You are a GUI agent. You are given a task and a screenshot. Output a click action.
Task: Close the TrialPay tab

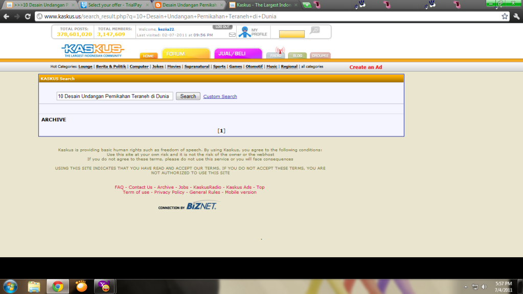148,5
